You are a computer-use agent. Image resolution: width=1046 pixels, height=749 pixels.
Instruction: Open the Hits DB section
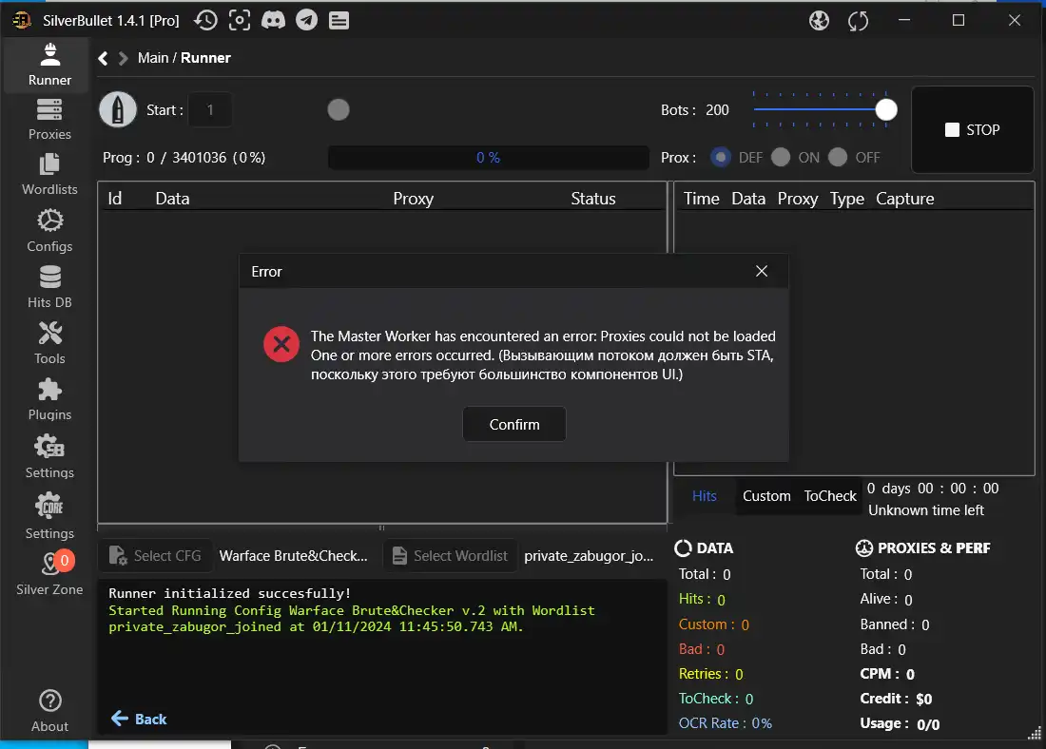pos(49,287)
